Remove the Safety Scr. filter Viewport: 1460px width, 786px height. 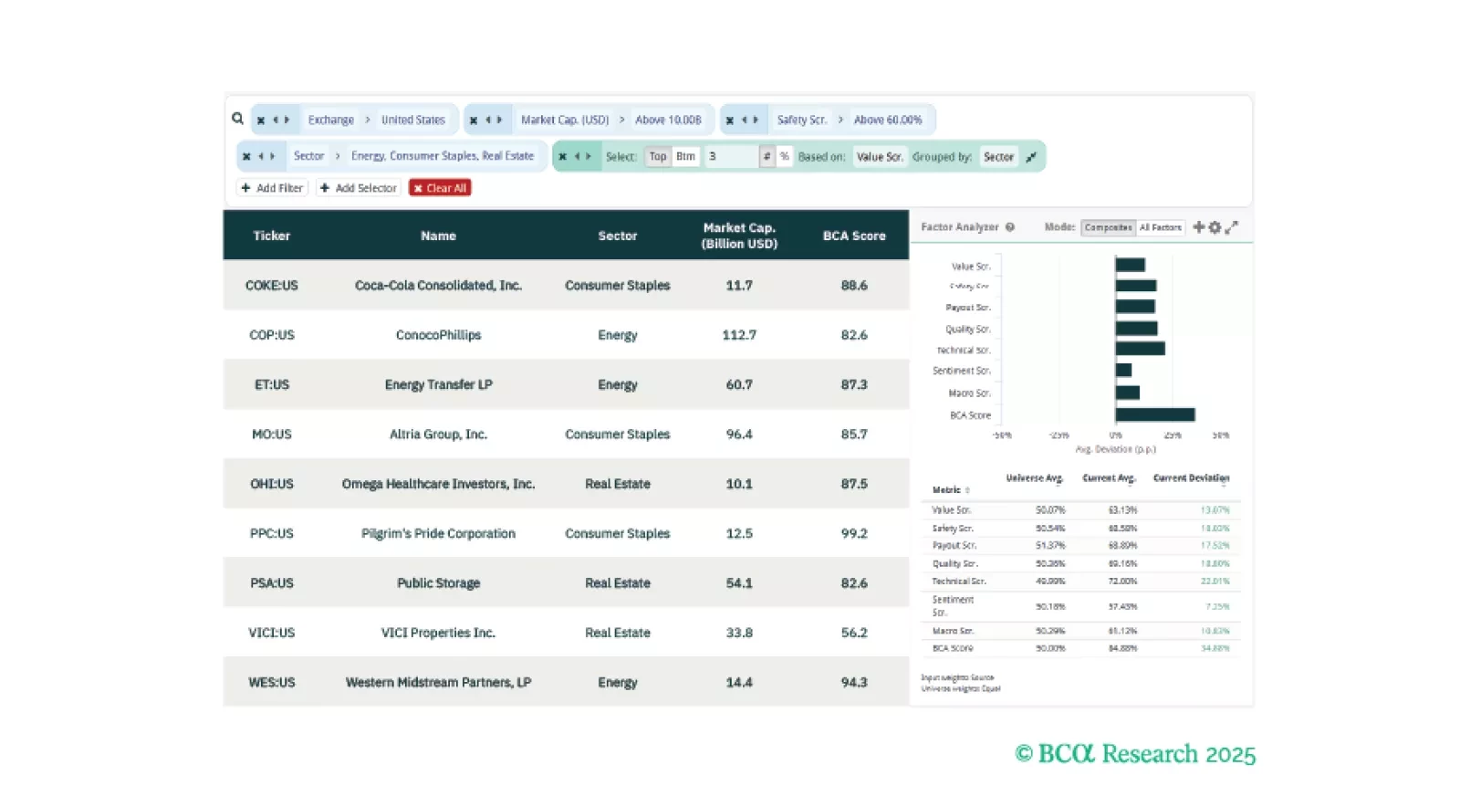[730, 121]
